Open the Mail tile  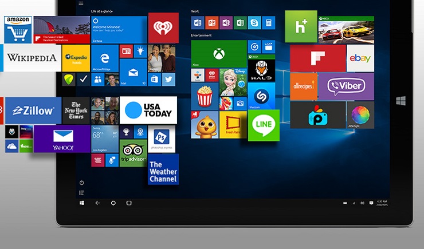[x=133, y=72]
